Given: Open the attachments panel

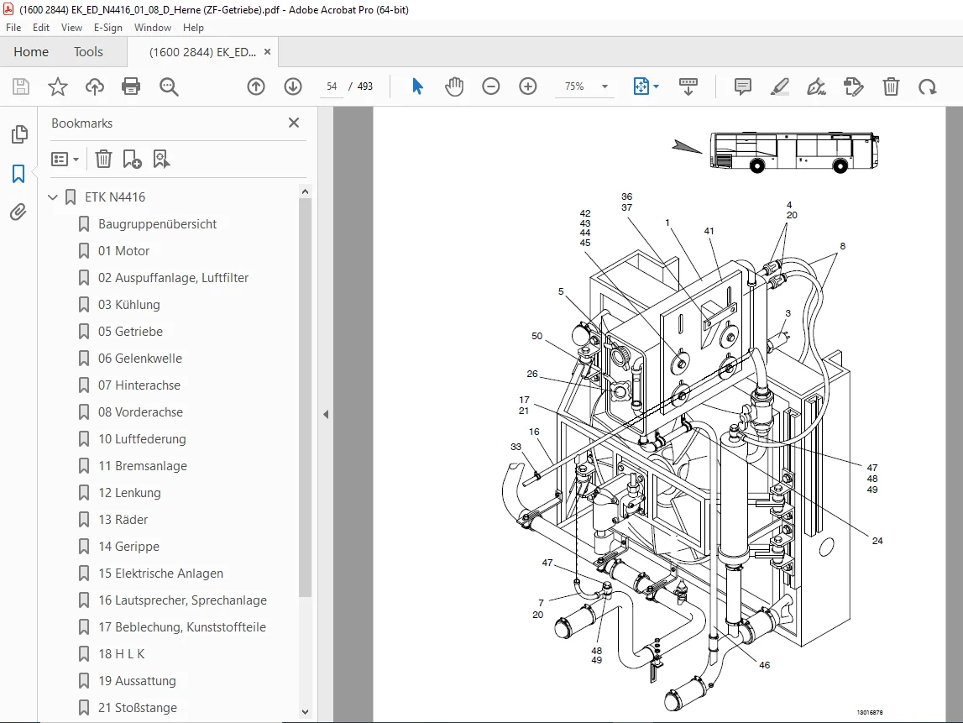Looking at the screenshot, I should (18, 212).
